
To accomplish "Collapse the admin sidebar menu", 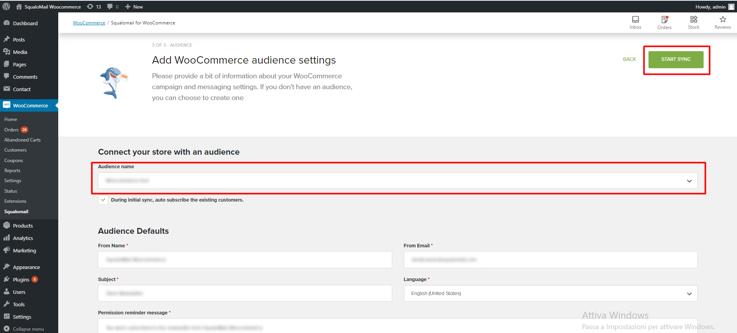I will click(x=28, y=329).
